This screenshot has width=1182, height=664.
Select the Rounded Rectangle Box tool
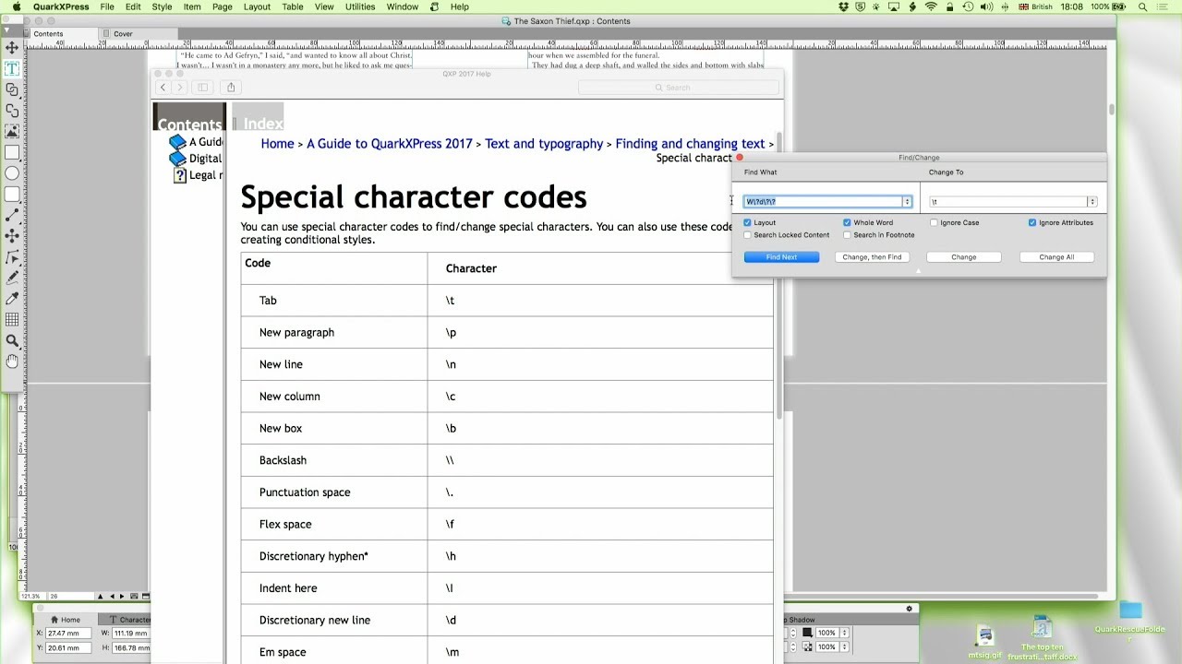[12, 195]
